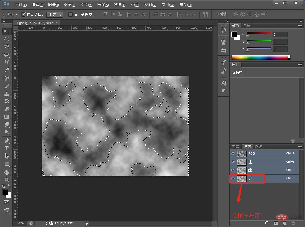
Task: Hide the Green (绿) channel eye
Action: tap(233, 170)
